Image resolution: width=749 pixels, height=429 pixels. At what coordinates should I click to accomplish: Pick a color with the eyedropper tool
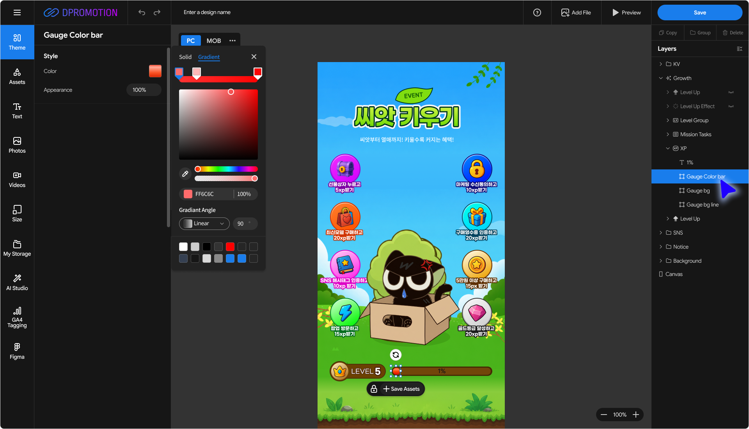pyautogui.click(x=185, y=174)
